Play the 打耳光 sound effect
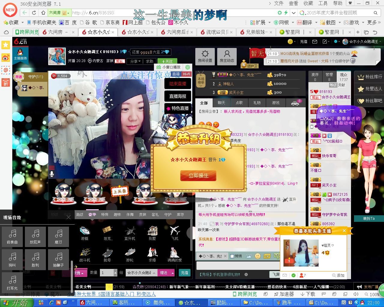This screenshot has width=384, height=307. click(x=12, y=282)
